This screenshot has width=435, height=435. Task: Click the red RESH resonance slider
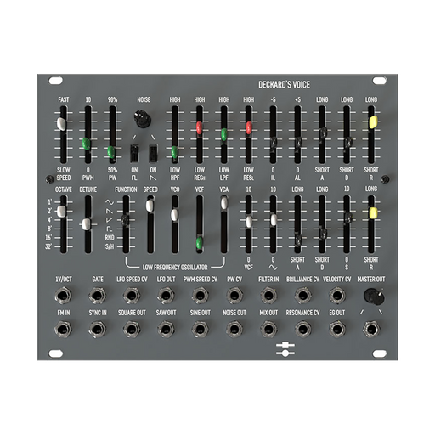199,127
